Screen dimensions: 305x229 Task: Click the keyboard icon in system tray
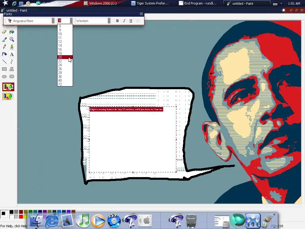coord(275,4)
